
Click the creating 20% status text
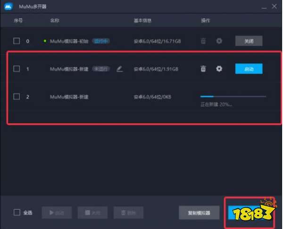click(x=216, y=104)
